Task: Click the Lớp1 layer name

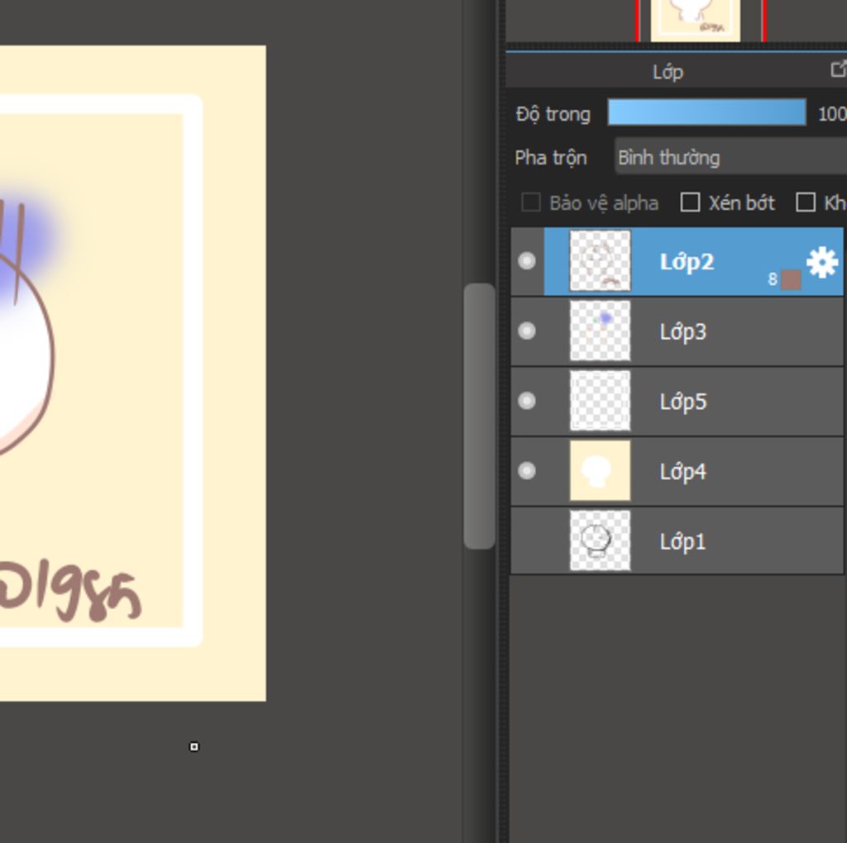Action: coord(682,541)
